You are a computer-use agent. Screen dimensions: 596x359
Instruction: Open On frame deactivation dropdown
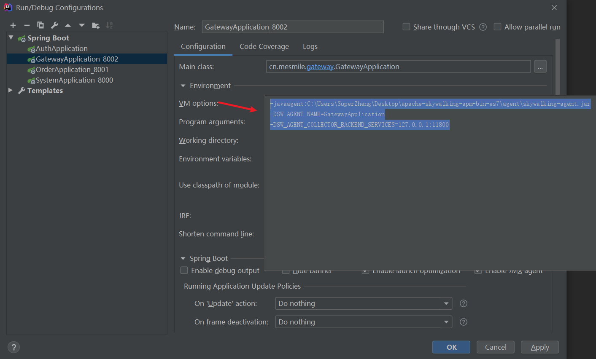363,322
